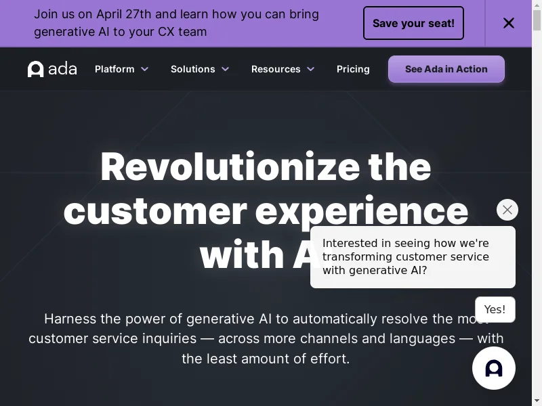
Task: Expand the chevron beside Platform
Action: (x=145, y=70)
